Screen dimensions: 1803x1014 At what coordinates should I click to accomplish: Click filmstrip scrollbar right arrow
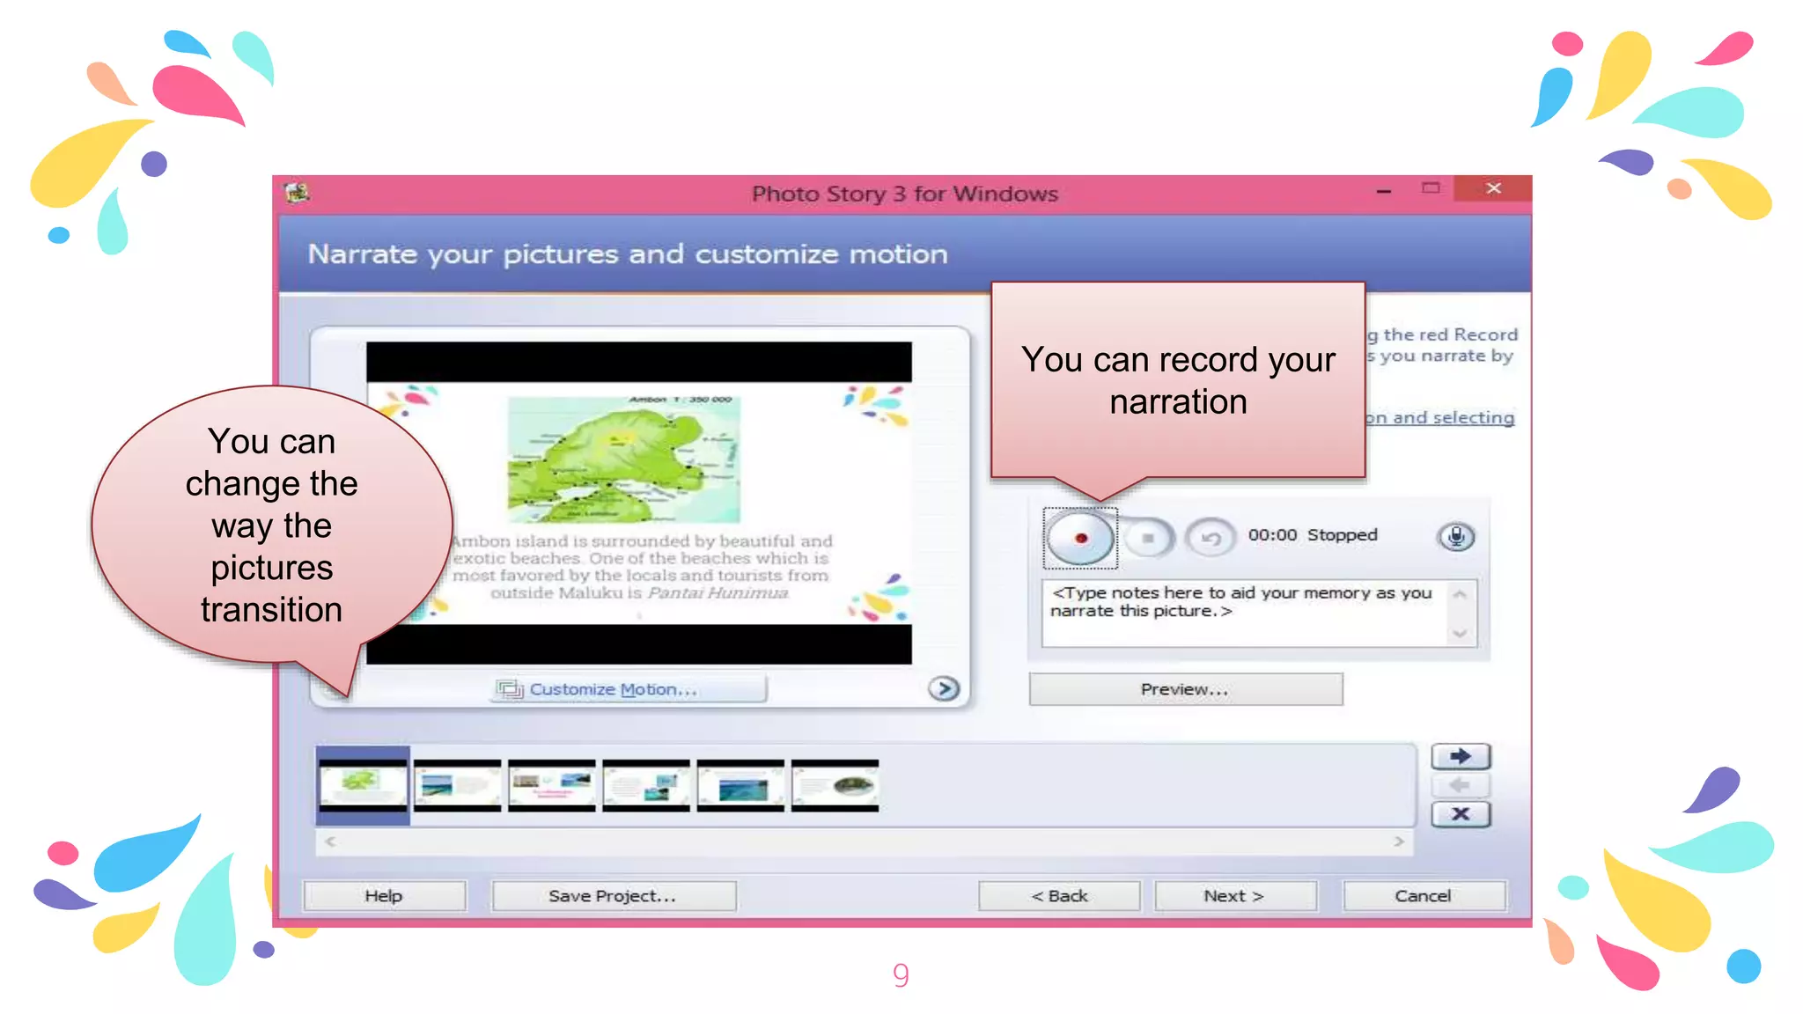(1399, 841)
